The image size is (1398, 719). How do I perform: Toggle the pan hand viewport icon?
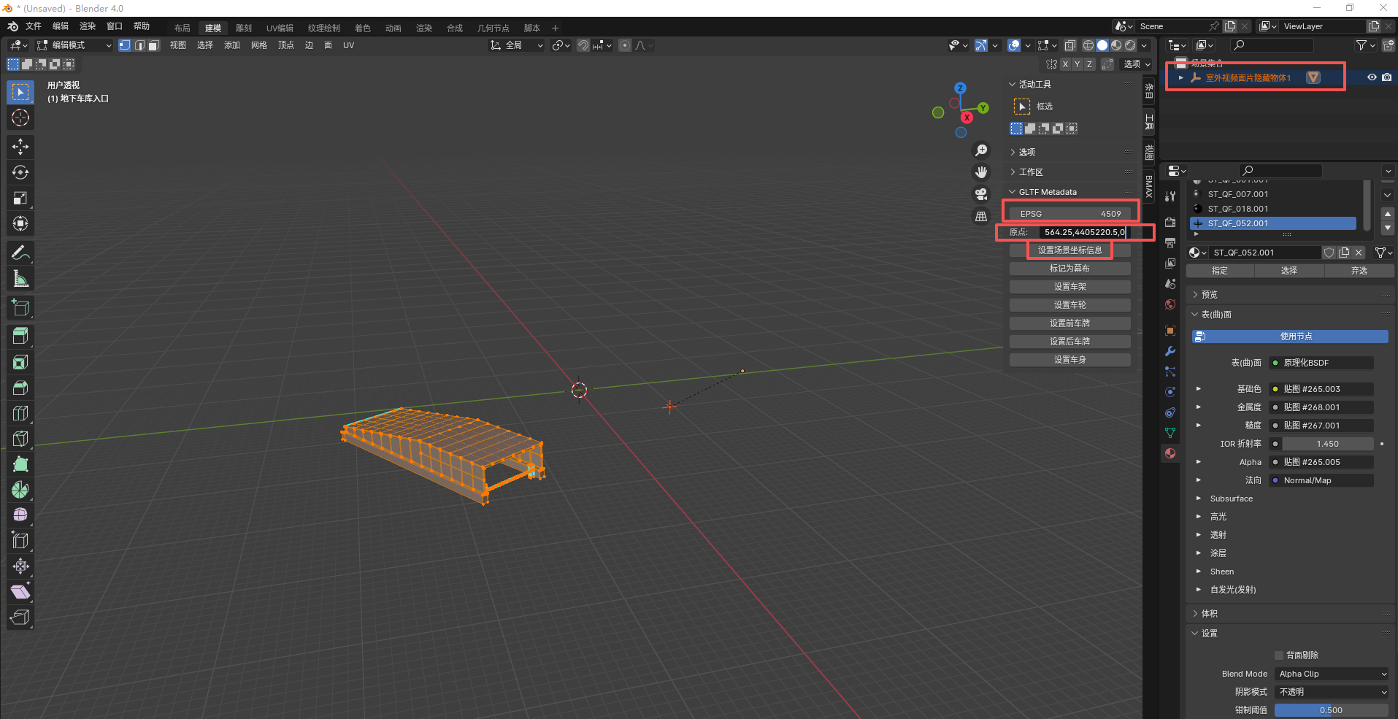click(x=981, y=172)
